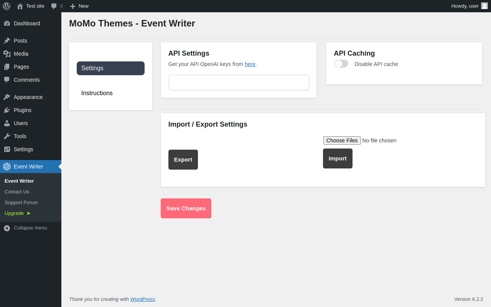Click the Save Changes button
This screenshot has height=307, width=491.
(186, 208)
